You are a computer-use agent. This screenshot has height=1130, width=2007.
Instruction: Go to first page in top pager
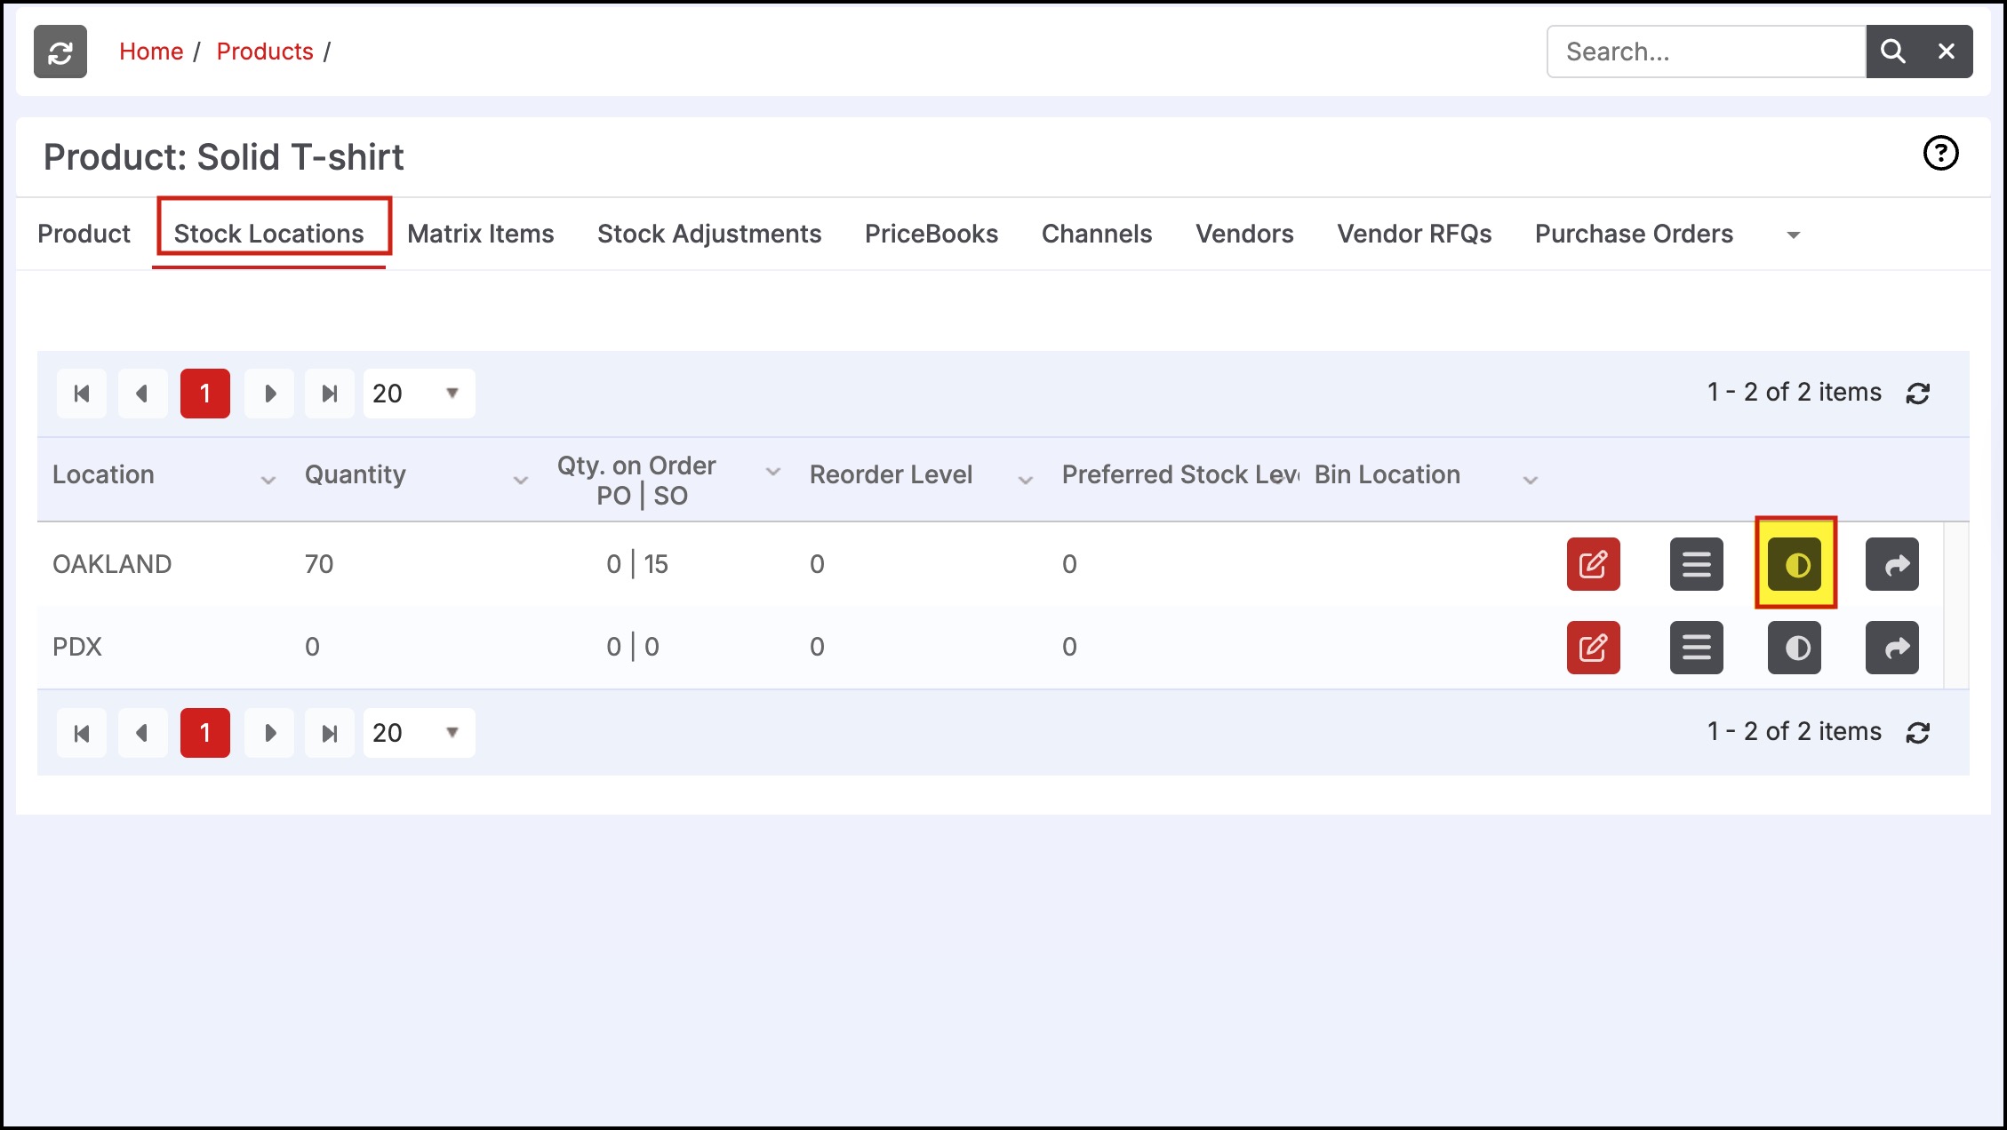(x=82, y=394)
